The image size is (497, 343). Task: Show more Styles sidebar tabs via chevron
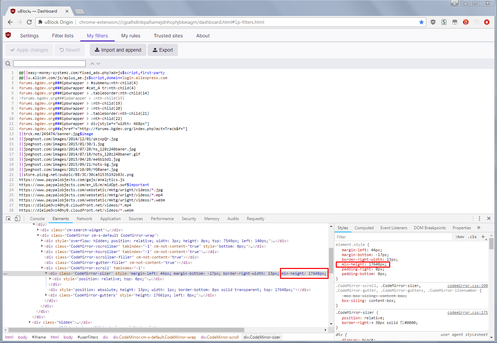pos(479,228)
